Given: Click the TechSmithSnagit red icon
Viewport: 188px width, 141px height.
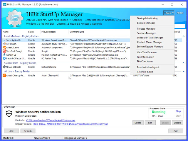Looking at the screenshot, I should click(x=4, y=51).
